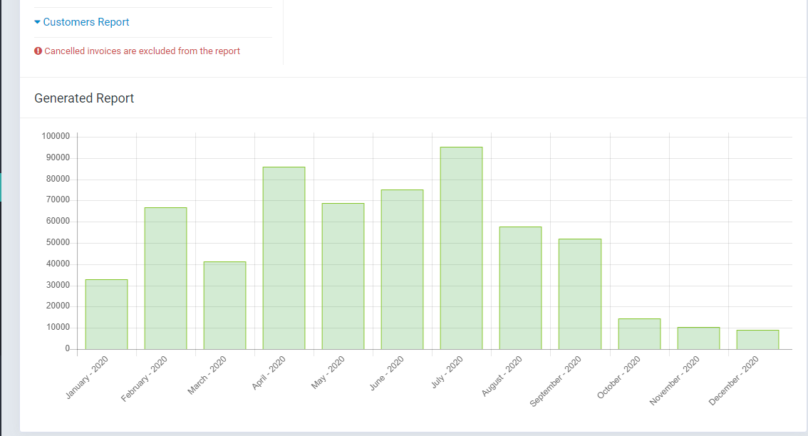Click the cancelled invoices exclusion notice text
808x436 pixels.
(x=142, y=51)
